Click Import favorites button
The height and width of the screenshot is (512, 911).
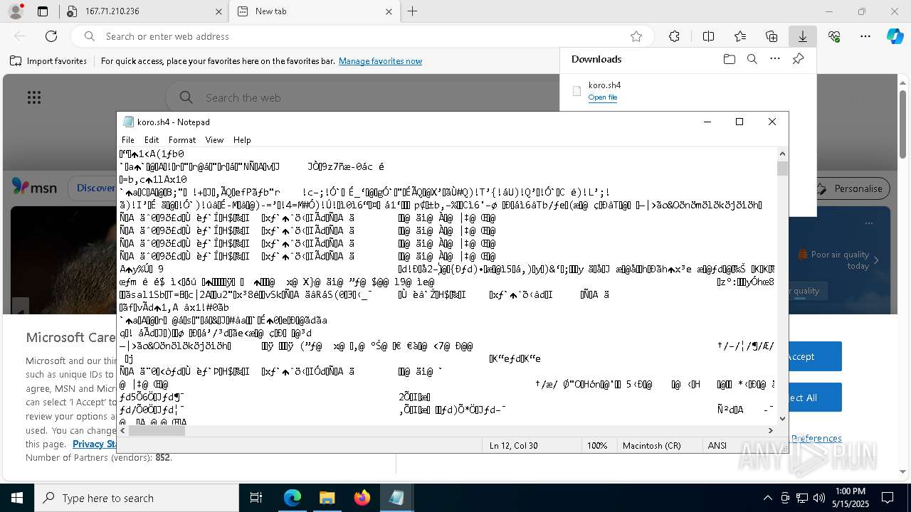coord(48,61)
